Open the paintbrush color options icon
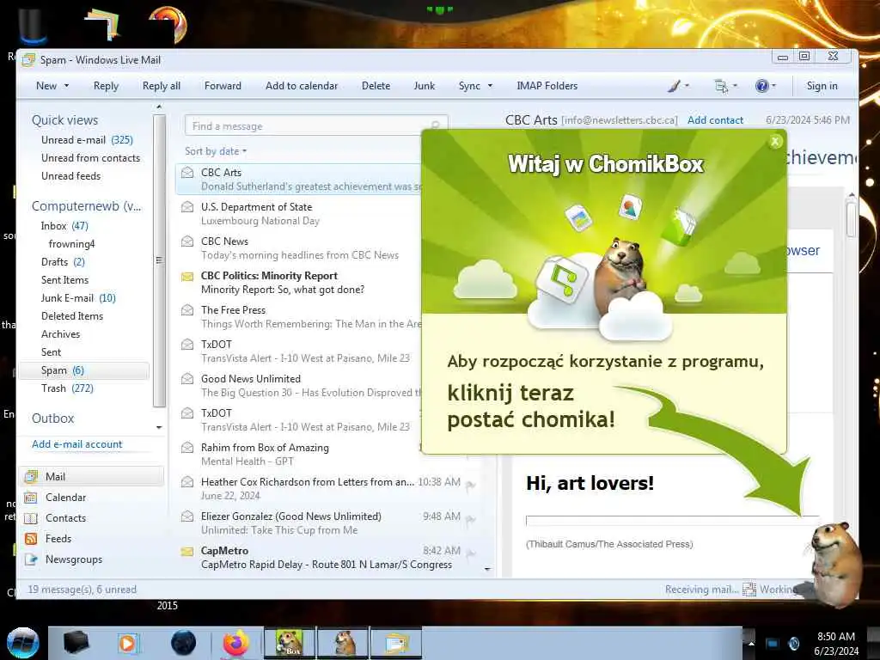880x660 pixels. tap(675, 86)
